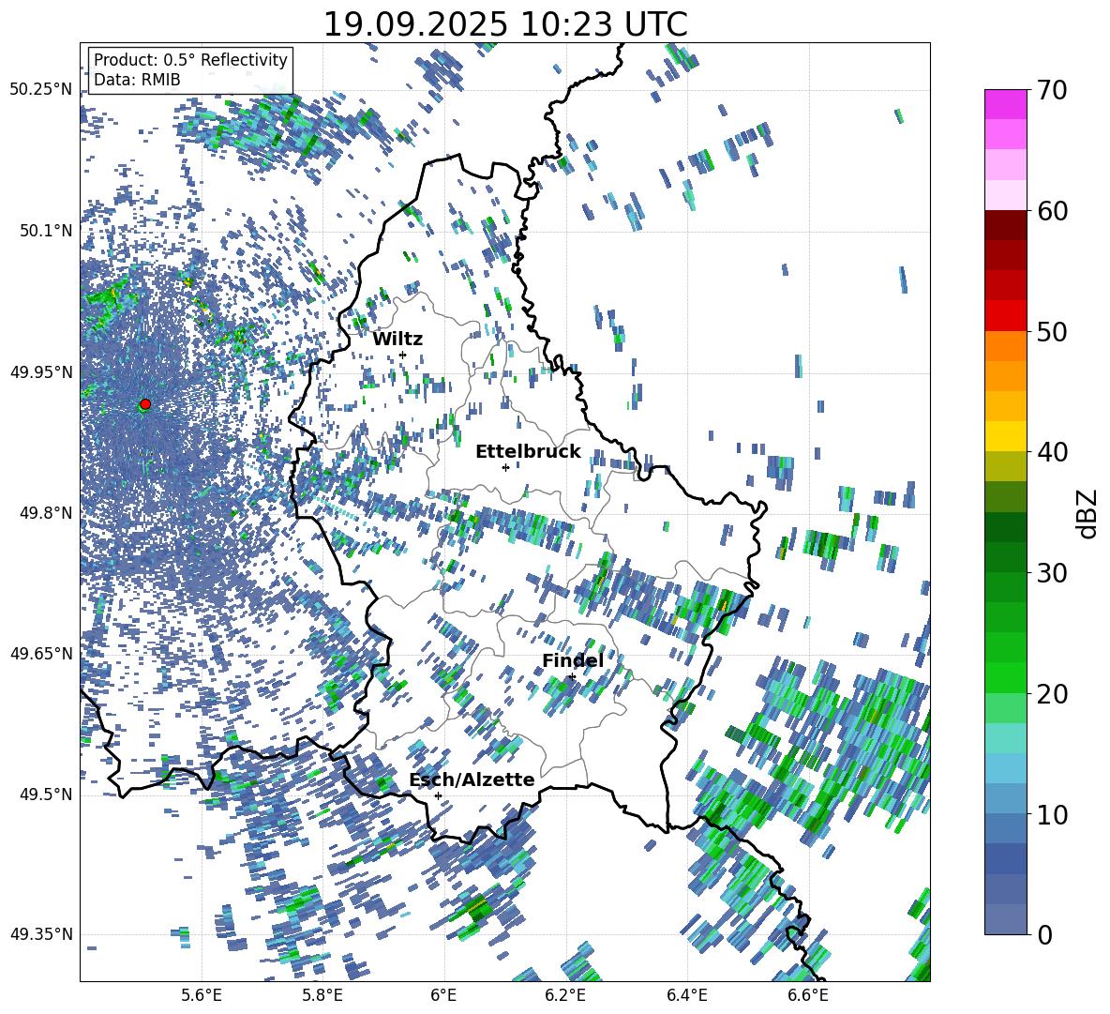1110x1014 pixels.
Task: Click the 70 dBZ colorbar label
Action: tap(1052, 90)
